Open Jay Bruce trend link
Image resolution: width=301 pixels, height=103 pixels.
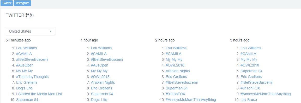249,100
